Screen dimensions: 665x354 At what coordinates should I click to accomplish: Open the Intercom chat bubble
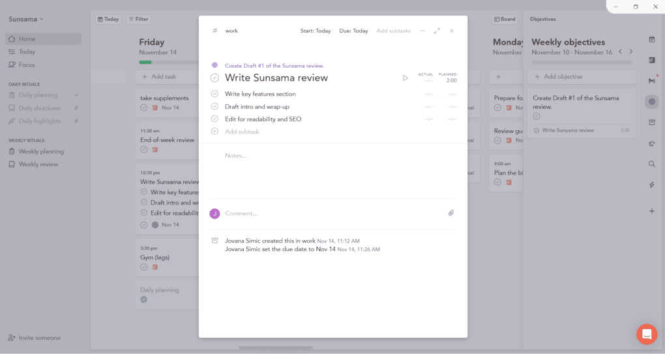[647, 334]
